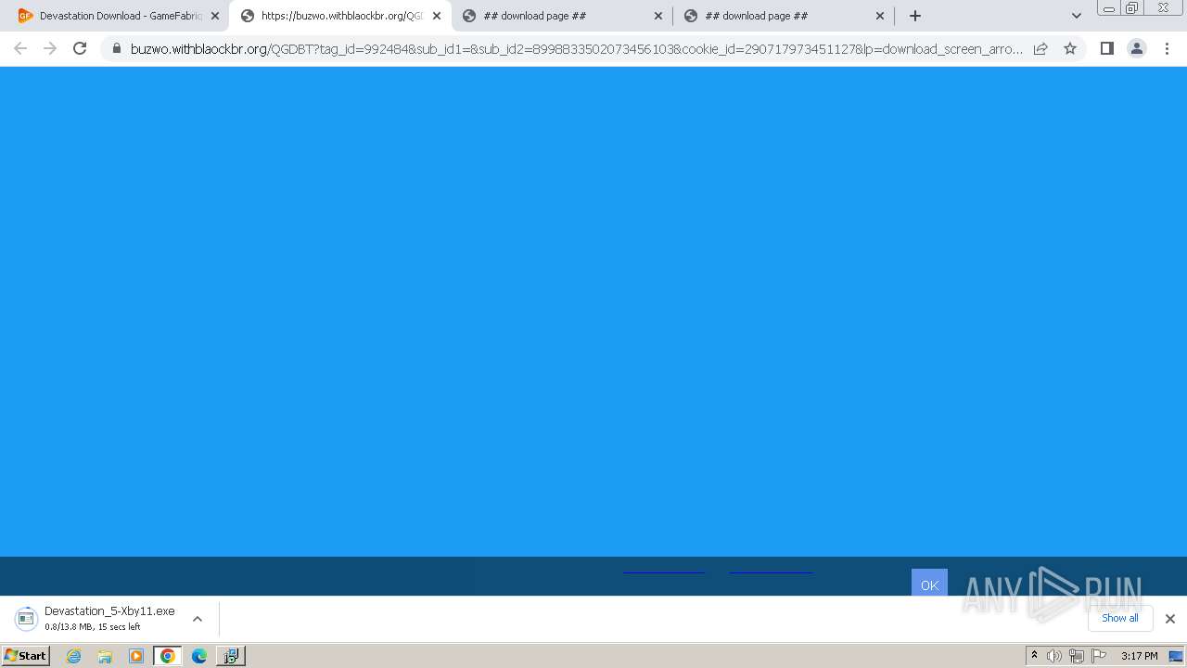
Task: Reload the current page
Action: coord(80,49)
